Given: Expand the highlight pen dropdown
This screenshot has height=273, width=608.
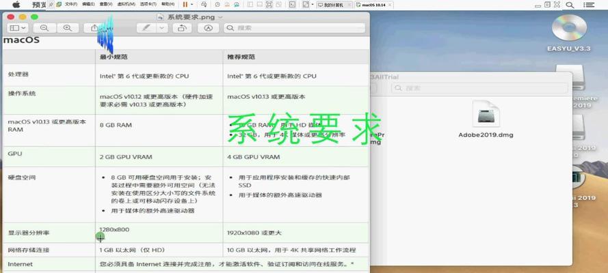Looking at the screenshot, I should pyautogui.click(x=161, y=28).
